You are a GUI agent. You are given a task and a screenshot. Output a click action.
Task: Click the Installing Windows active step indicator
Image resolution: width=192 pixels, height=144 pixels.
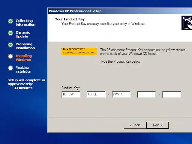(x=10, y=56)
